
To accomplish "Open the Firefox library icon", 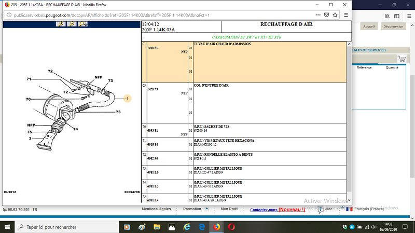I will [x=386, y=16].
